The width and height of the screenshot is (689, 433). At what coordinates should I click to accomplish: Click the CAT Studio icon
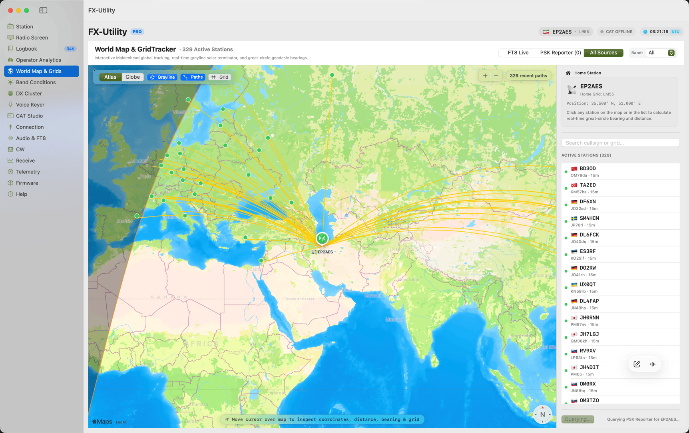[10, 116]
